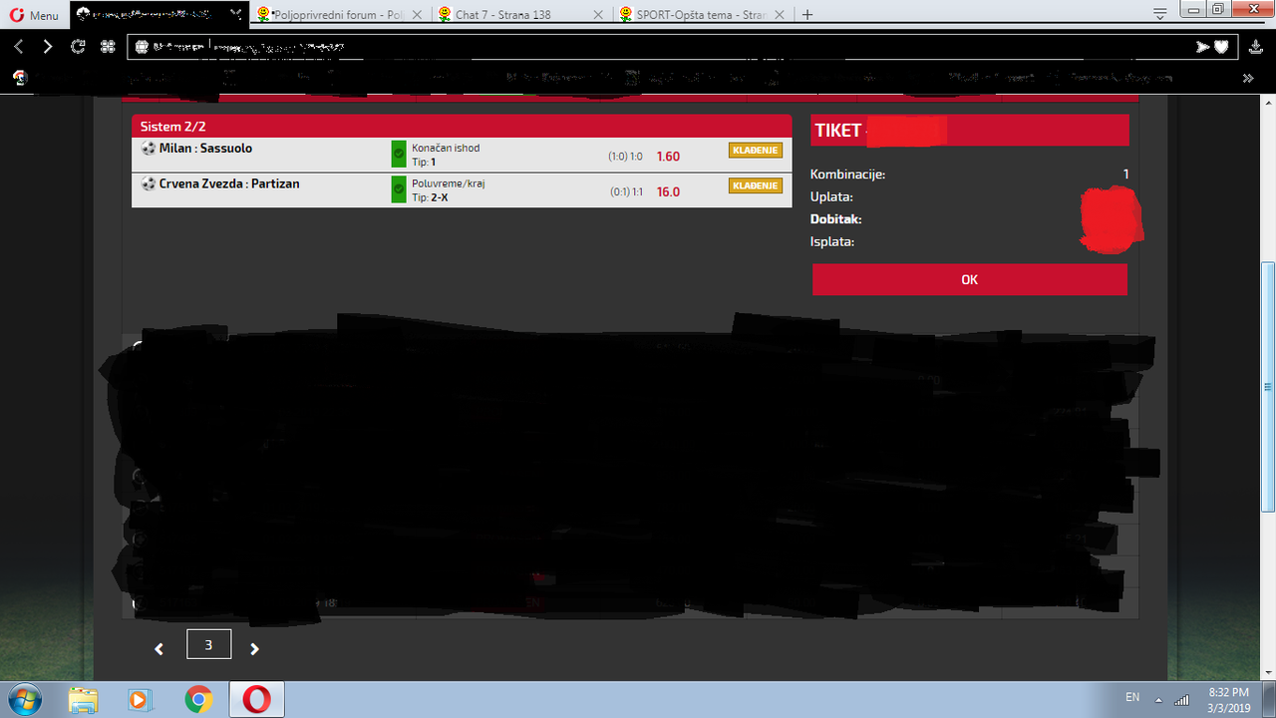Viewport: 1276px width, 718px height.
Task: Open a new browser tab
Action: coord(807,15)
